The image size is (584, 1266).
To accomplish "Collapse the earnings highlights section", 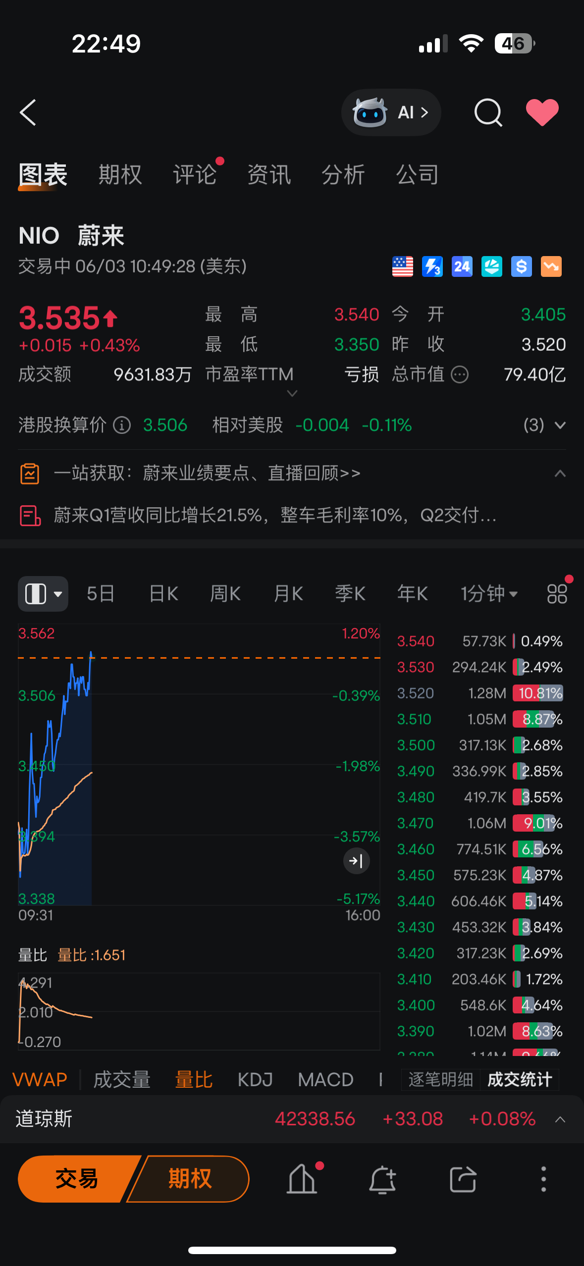I will click(560, 474).
